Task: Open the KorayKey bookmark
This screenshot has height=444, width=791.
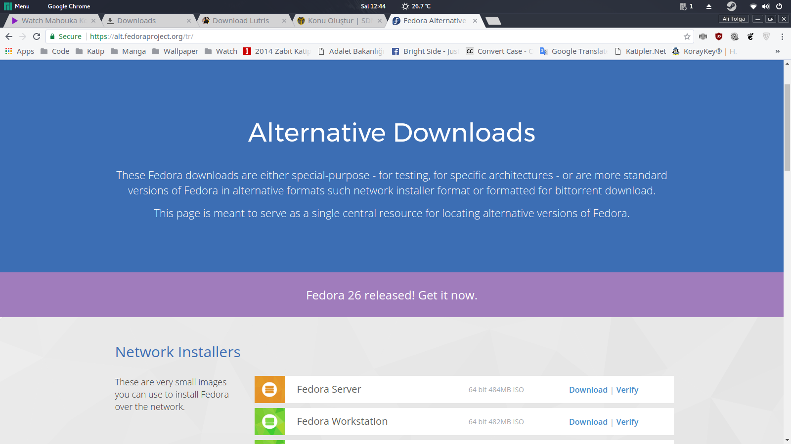Action: coord(704,51)
